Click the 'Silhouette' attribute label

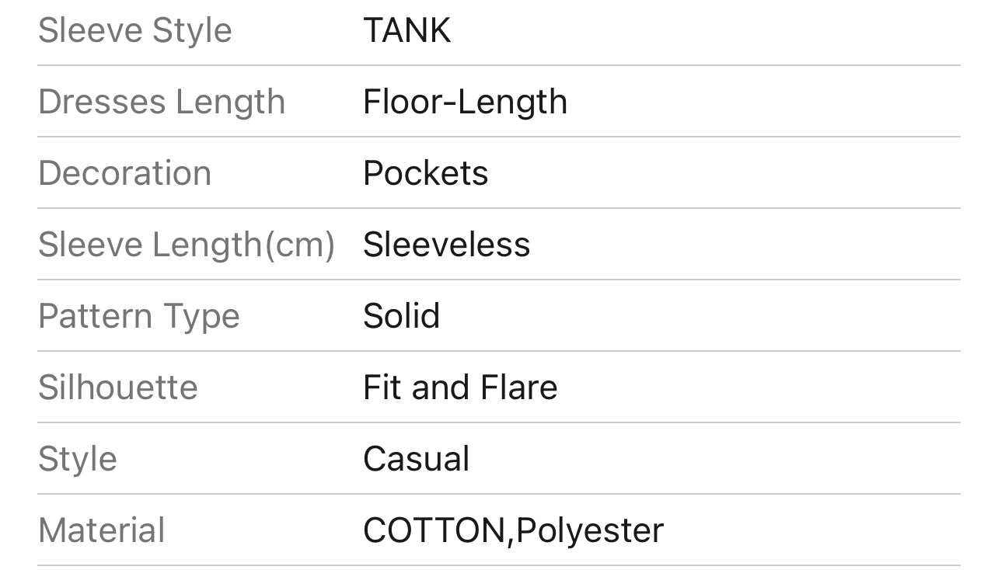[117, 388]
